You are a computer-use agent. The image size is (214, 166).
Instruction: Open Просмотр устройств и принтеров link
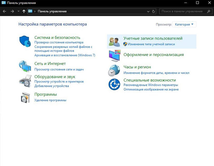[59, 81]
